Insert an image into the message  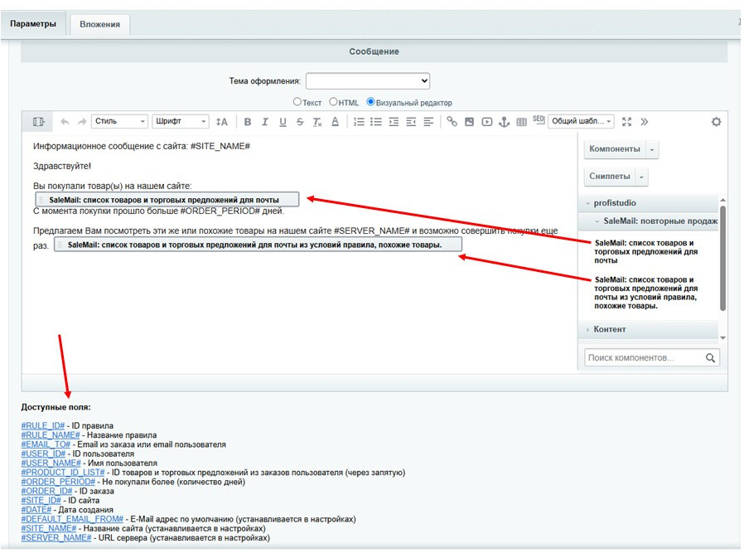[469, 122]
